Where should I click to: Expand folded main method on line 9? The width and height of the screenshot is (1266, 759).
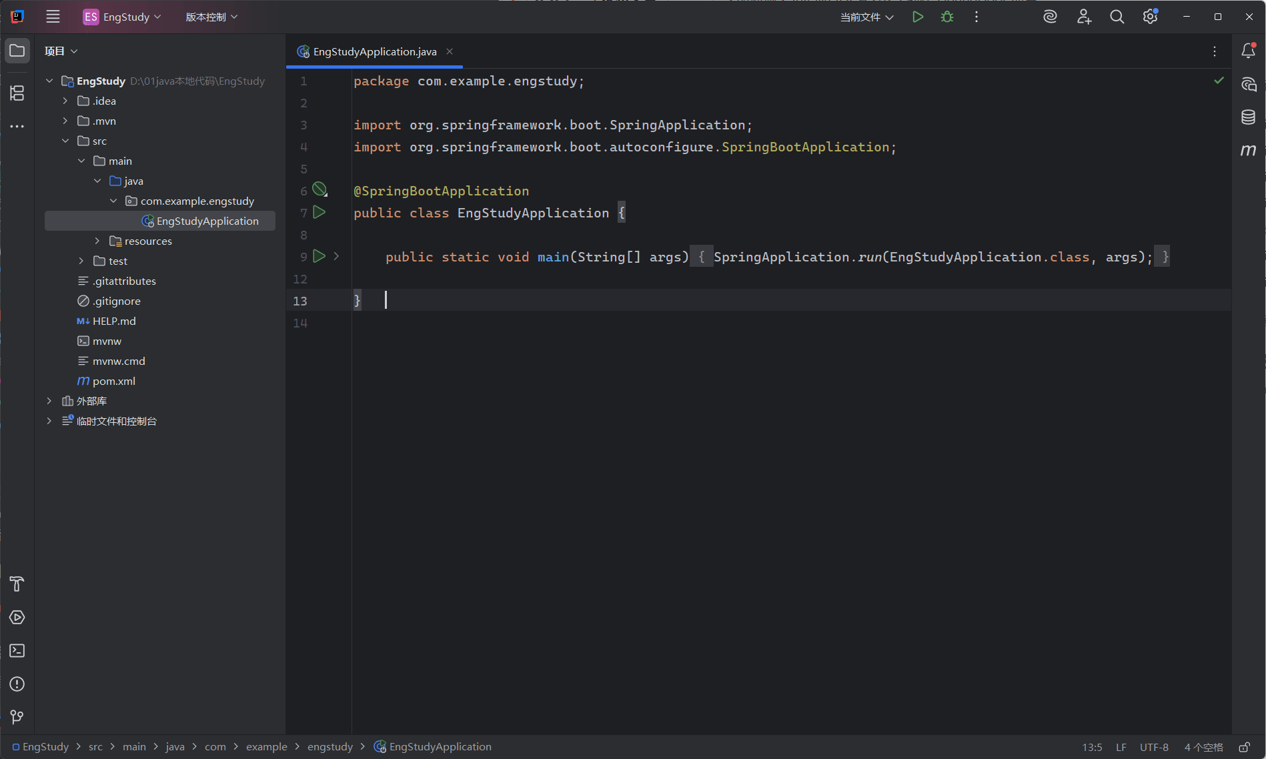pos(336,256)
